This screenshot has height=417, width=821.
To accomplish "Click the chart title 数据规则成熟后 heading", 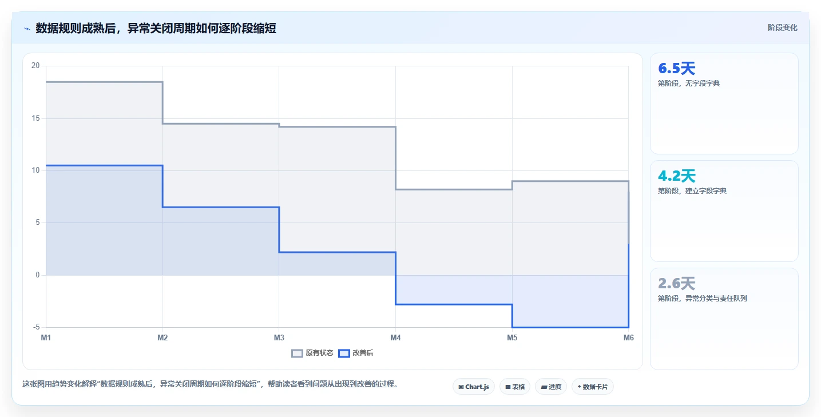I will [156, 28].
